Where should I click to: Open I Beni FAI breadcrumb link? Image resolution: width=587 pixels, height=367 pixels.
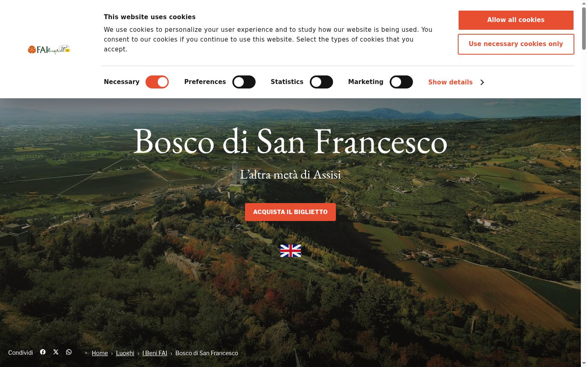point(154,353)
